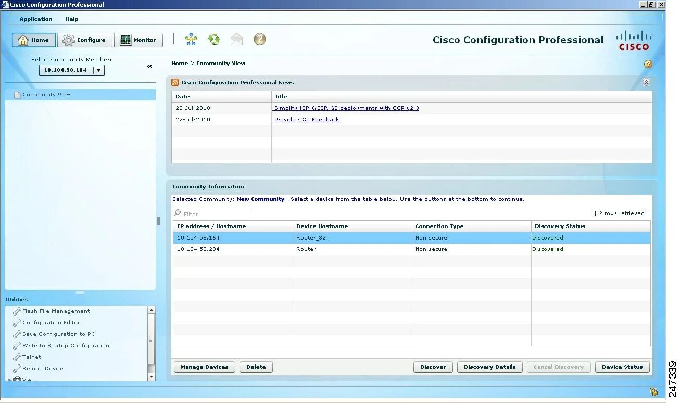Open the toolbar Help question mark icon
The width and height of the screenshot is (680, 403).
point(260,40)
